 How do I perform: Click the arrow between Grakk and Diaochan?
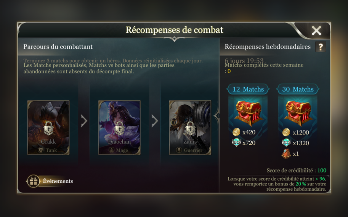[x=84, y=121]
